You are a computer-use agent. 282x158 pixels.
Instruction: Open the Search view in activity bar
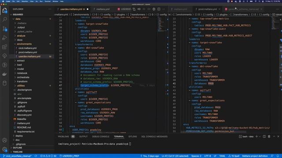pos(4,19)
